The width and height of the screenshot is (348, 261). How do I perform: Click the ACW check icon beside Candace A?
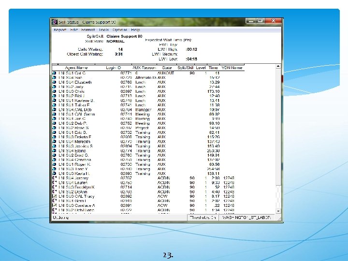pyautogui.click(x=54, y=205)
